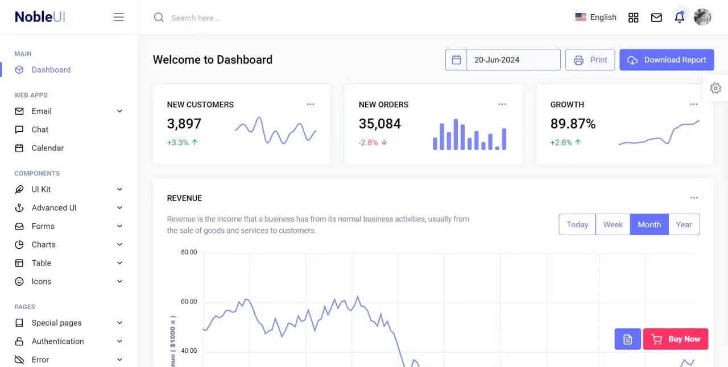Open New Customers card options menu

(x=311, y=104)
